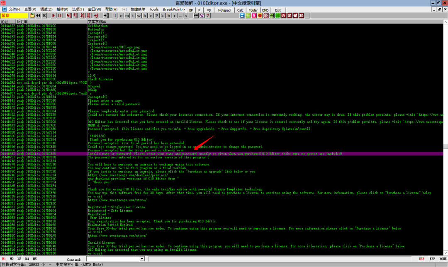Open the 帮助(H) menu
Image resolution: width=448 pixels, height=267 pixels.
pyautogui.click(x=112, y=10)
